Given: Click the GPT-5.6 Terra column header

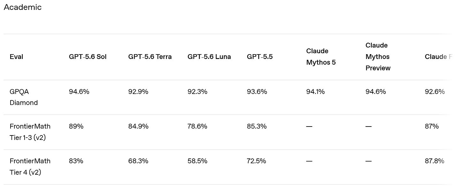Looking at the screenshot, I should click(x=150, y=57).
